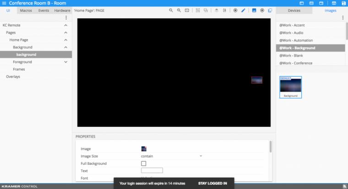Viewport: 348px width, 189px height.
Task: Switch to the Devices tab
Action: [x=294, y=10]
